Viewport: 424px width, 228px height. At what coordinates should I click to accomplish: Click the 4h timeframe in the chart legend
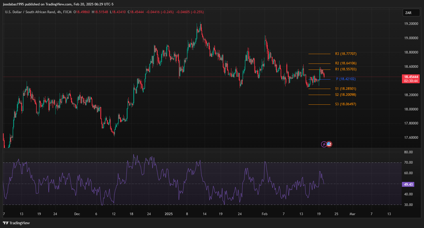[x=59, y=12]
